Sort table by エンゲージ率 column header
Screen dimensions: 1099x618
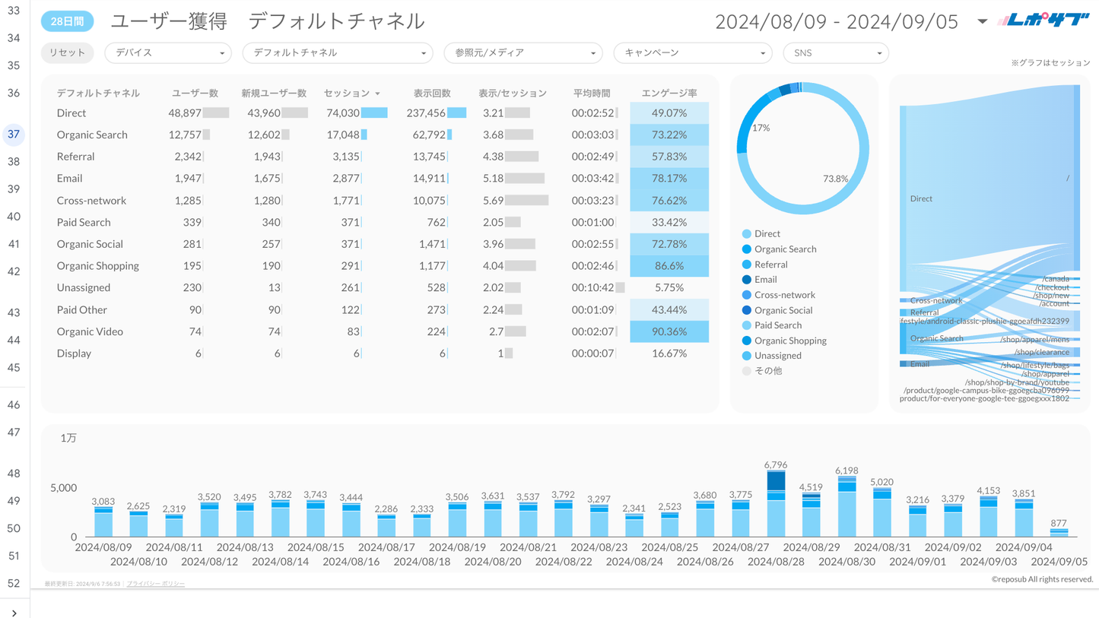point(669,93)
